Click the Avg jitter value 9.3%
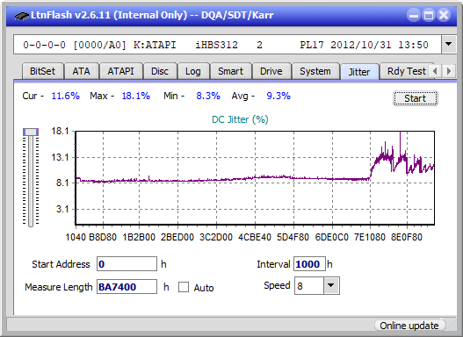This screenshot has height=337, width=463. pyautogui.click(x=279, y=96)
